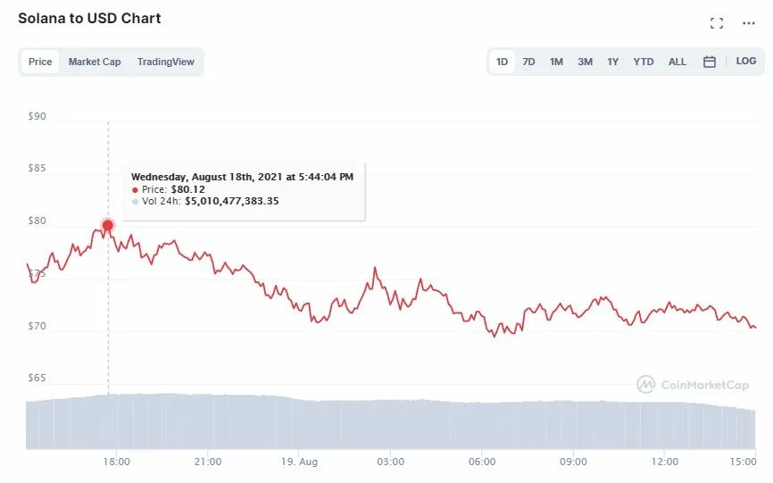Switch to the Market Cap tab

click(x=95, y=62)
